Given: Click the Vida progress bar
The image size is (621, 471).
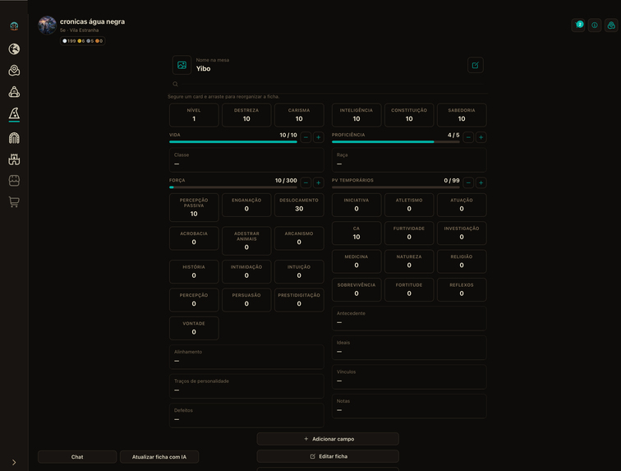Looking at the screenshot, I should pos(233,142).
